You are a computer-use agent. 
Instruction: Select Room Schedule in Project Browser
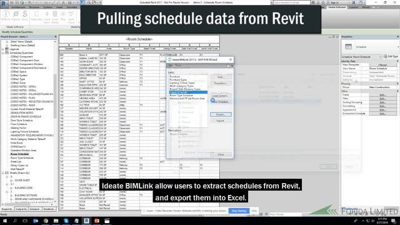click(x=19, y=154)
